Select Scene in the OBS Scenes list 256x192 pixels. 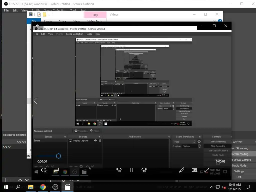pos(14,147)
